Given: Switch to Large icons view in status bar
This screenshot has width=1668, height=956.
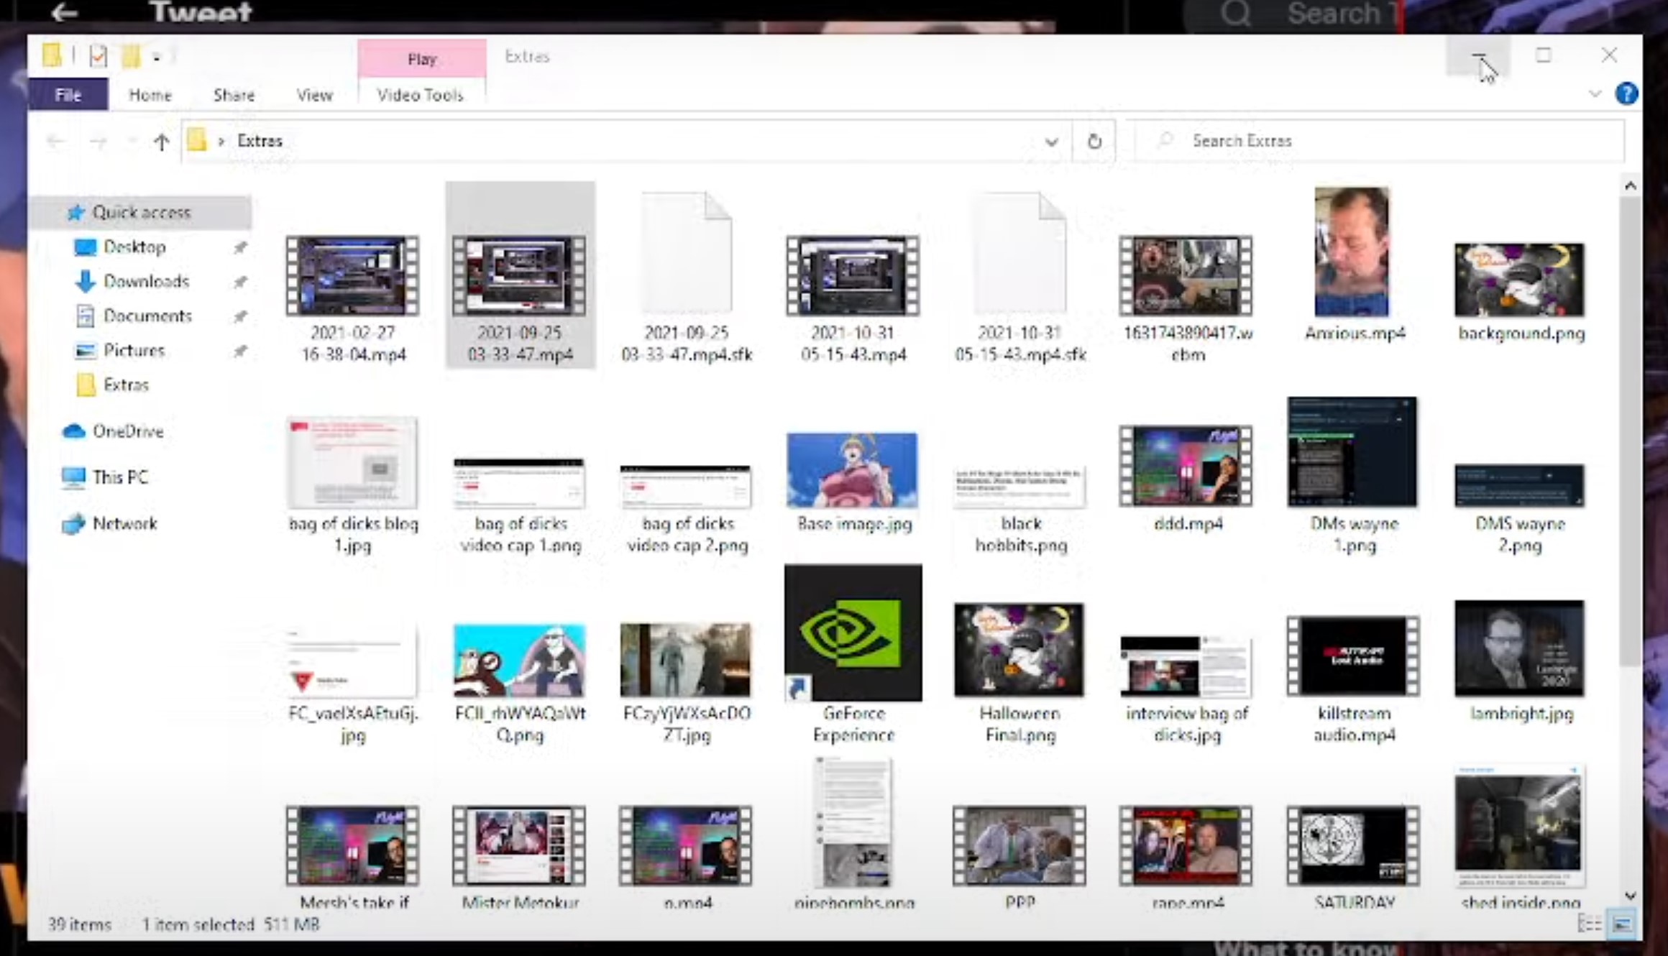Looking at the screenshot, I should [x=1623, y=924].
